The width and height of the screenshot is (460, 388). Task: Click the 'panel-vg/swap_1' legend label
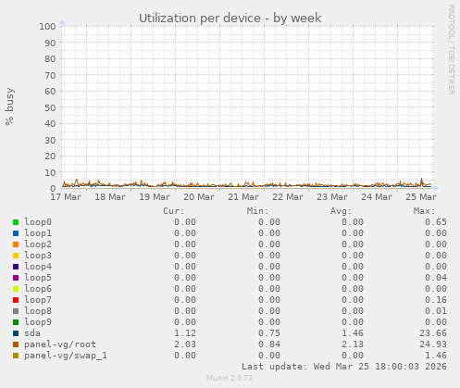[66, 356]
